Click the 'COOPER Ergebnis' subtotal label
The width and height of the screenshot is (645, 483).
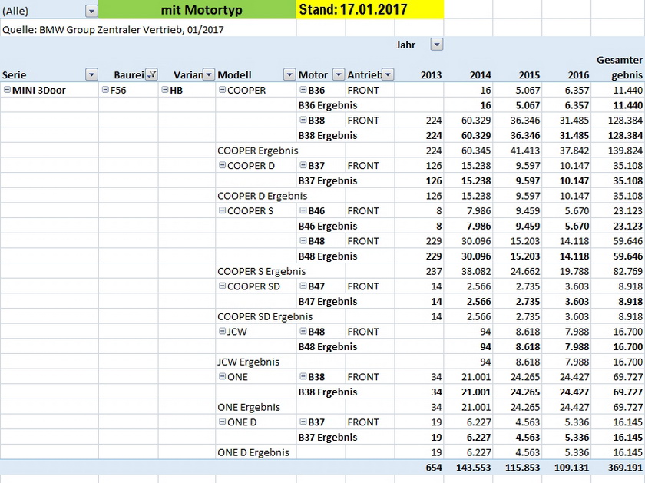click(x=258, y=151)
